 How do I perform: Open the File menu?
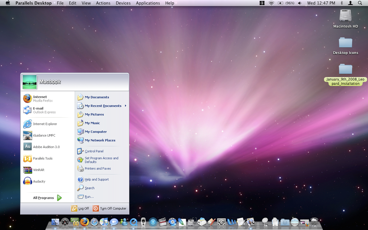(60, 3)
